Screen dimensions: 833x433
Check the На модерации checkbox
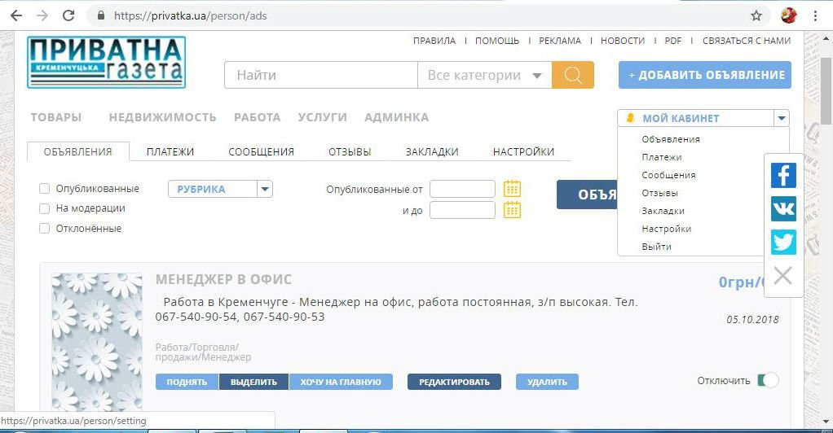45,208
